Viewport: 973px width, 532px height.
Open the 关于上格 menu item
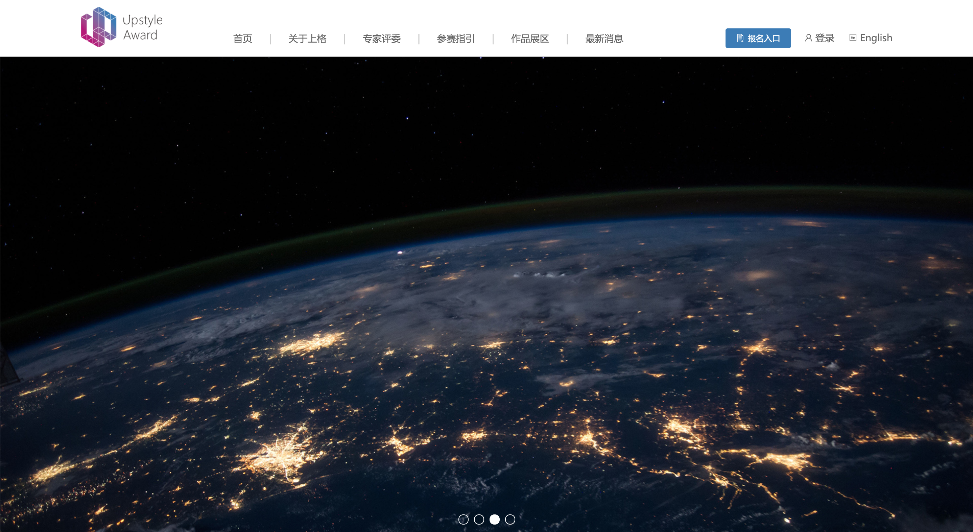point(307,39)
